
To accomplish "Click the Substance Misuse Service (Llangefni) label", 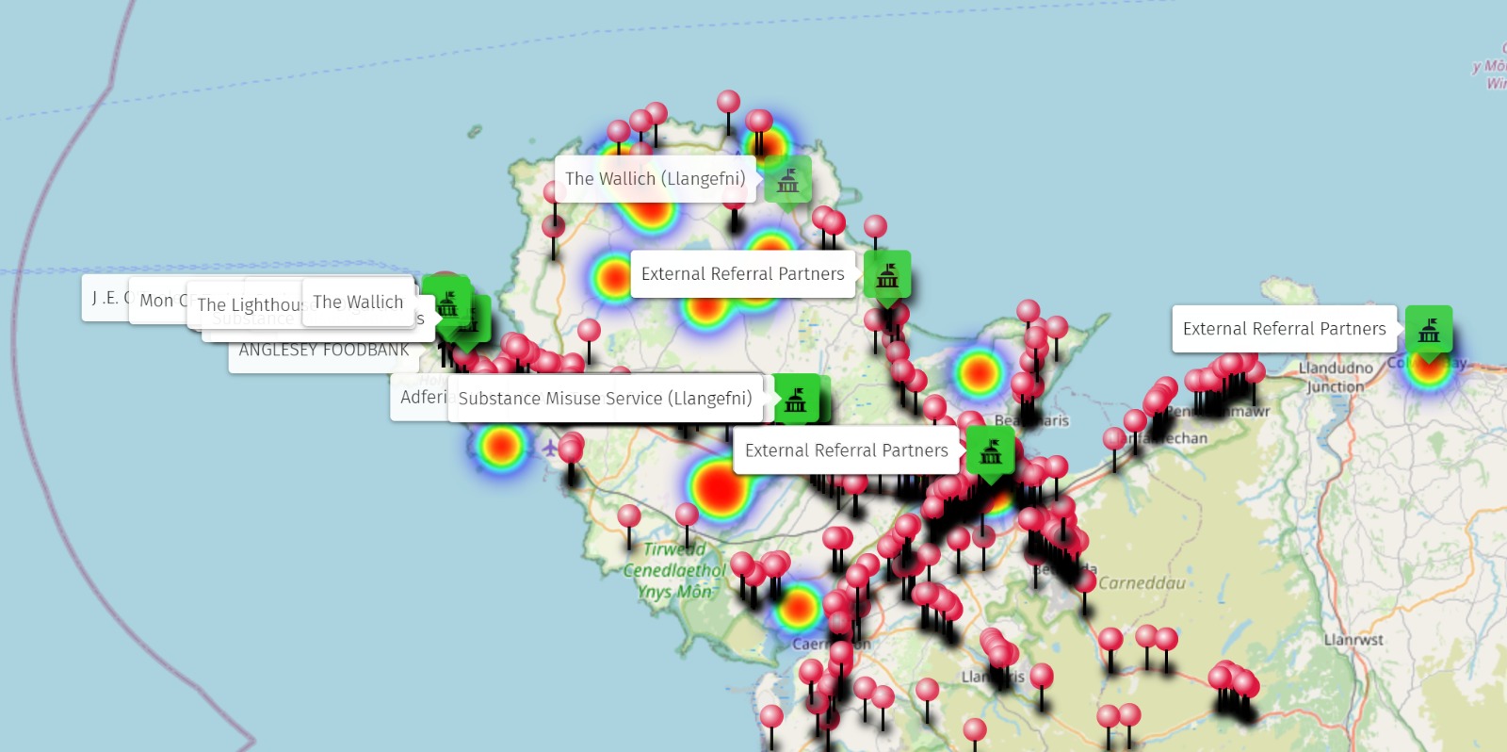I will point(605,399).
